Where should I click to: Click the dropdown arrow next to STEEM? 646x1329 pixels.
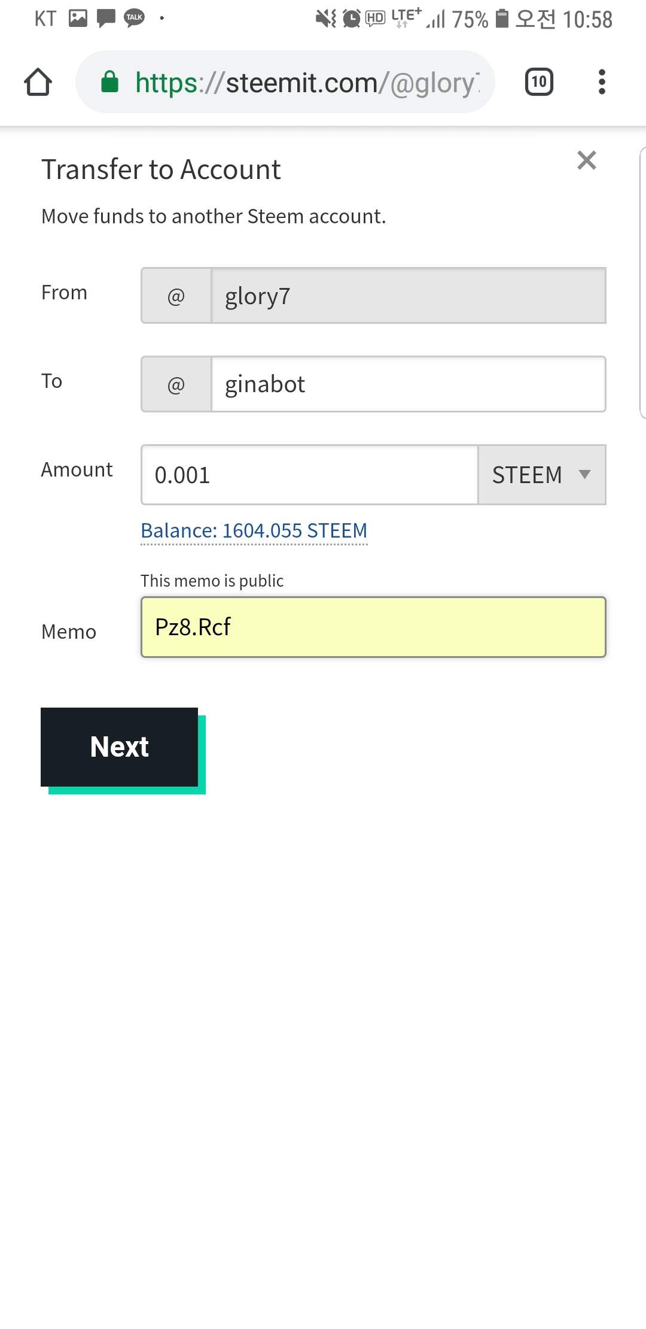point(584,475)
